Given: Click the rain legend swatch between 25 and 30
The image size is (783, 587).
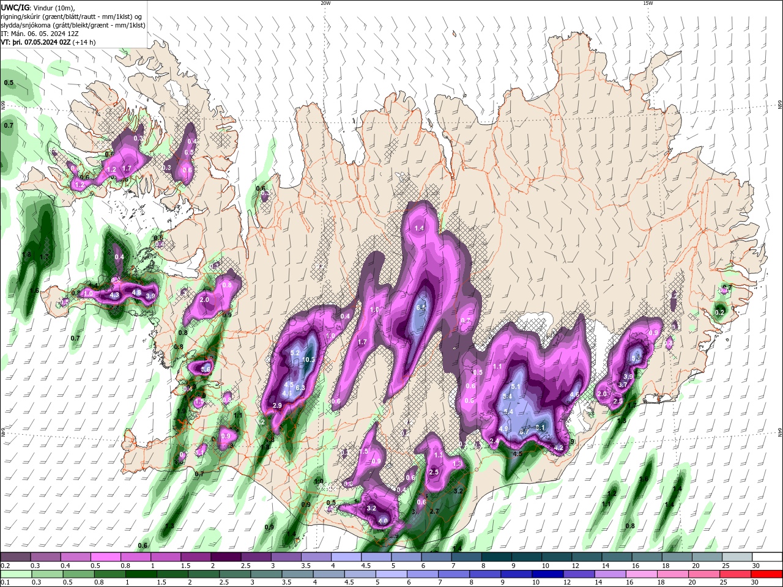Looking at the screenshot, I should click(x=736, y=574).
